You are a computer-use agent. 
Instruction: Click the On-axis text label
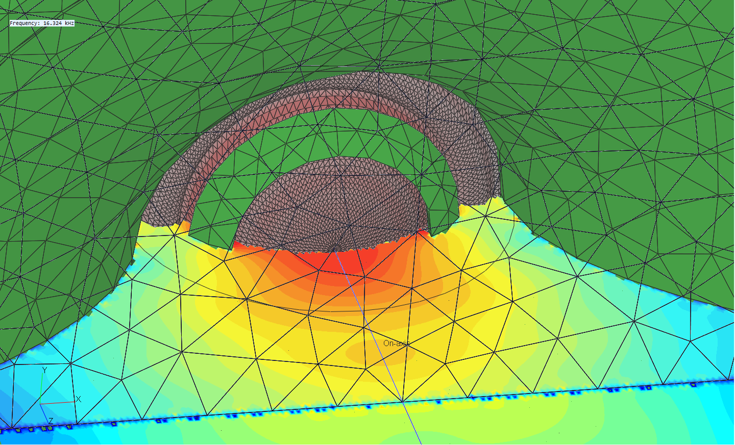(397, 343)
